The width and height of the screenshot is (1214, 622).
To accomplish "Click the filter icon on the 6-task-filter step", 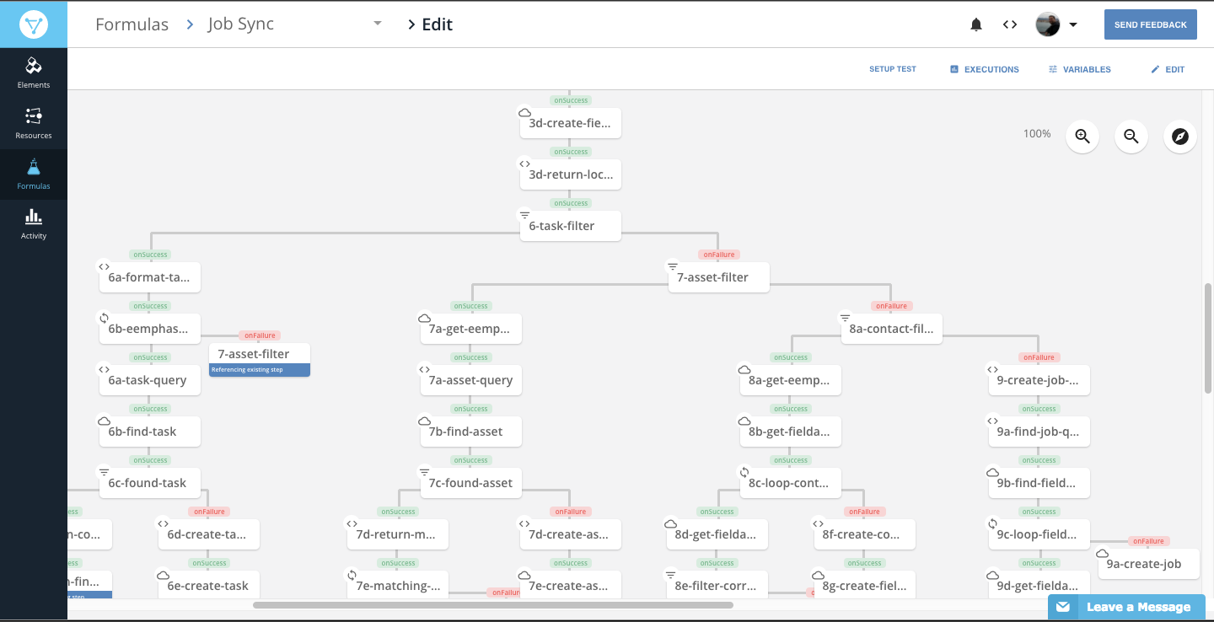I will tap(524, 214).
